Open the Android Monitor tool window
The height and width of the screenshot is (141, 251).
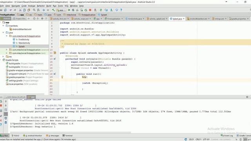coord(33,136)
